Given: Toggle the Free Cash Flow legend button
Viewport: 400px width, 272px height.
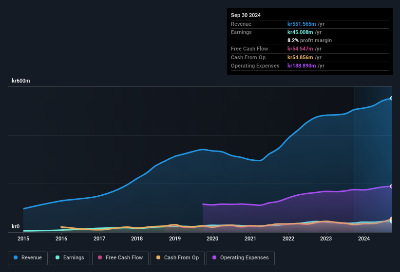Looking at the screenshot, I should coord(120,258).
